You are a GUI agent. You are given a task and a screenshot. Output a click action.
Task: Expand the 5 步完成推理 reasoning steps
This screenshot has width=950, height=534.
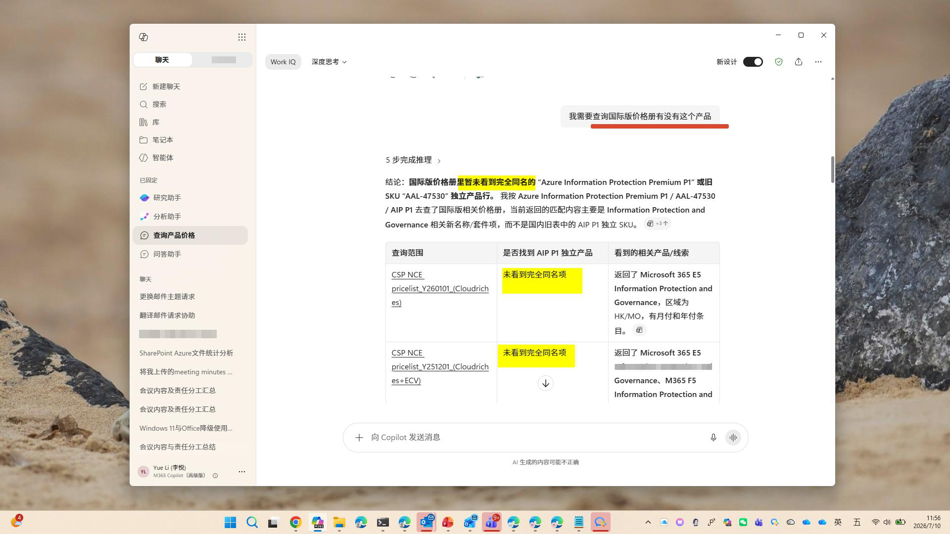[413, 160]
